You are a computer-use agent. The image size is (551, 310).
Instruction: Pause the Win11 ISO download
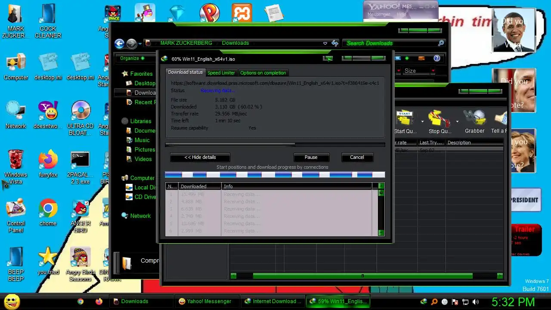(311, 157)
